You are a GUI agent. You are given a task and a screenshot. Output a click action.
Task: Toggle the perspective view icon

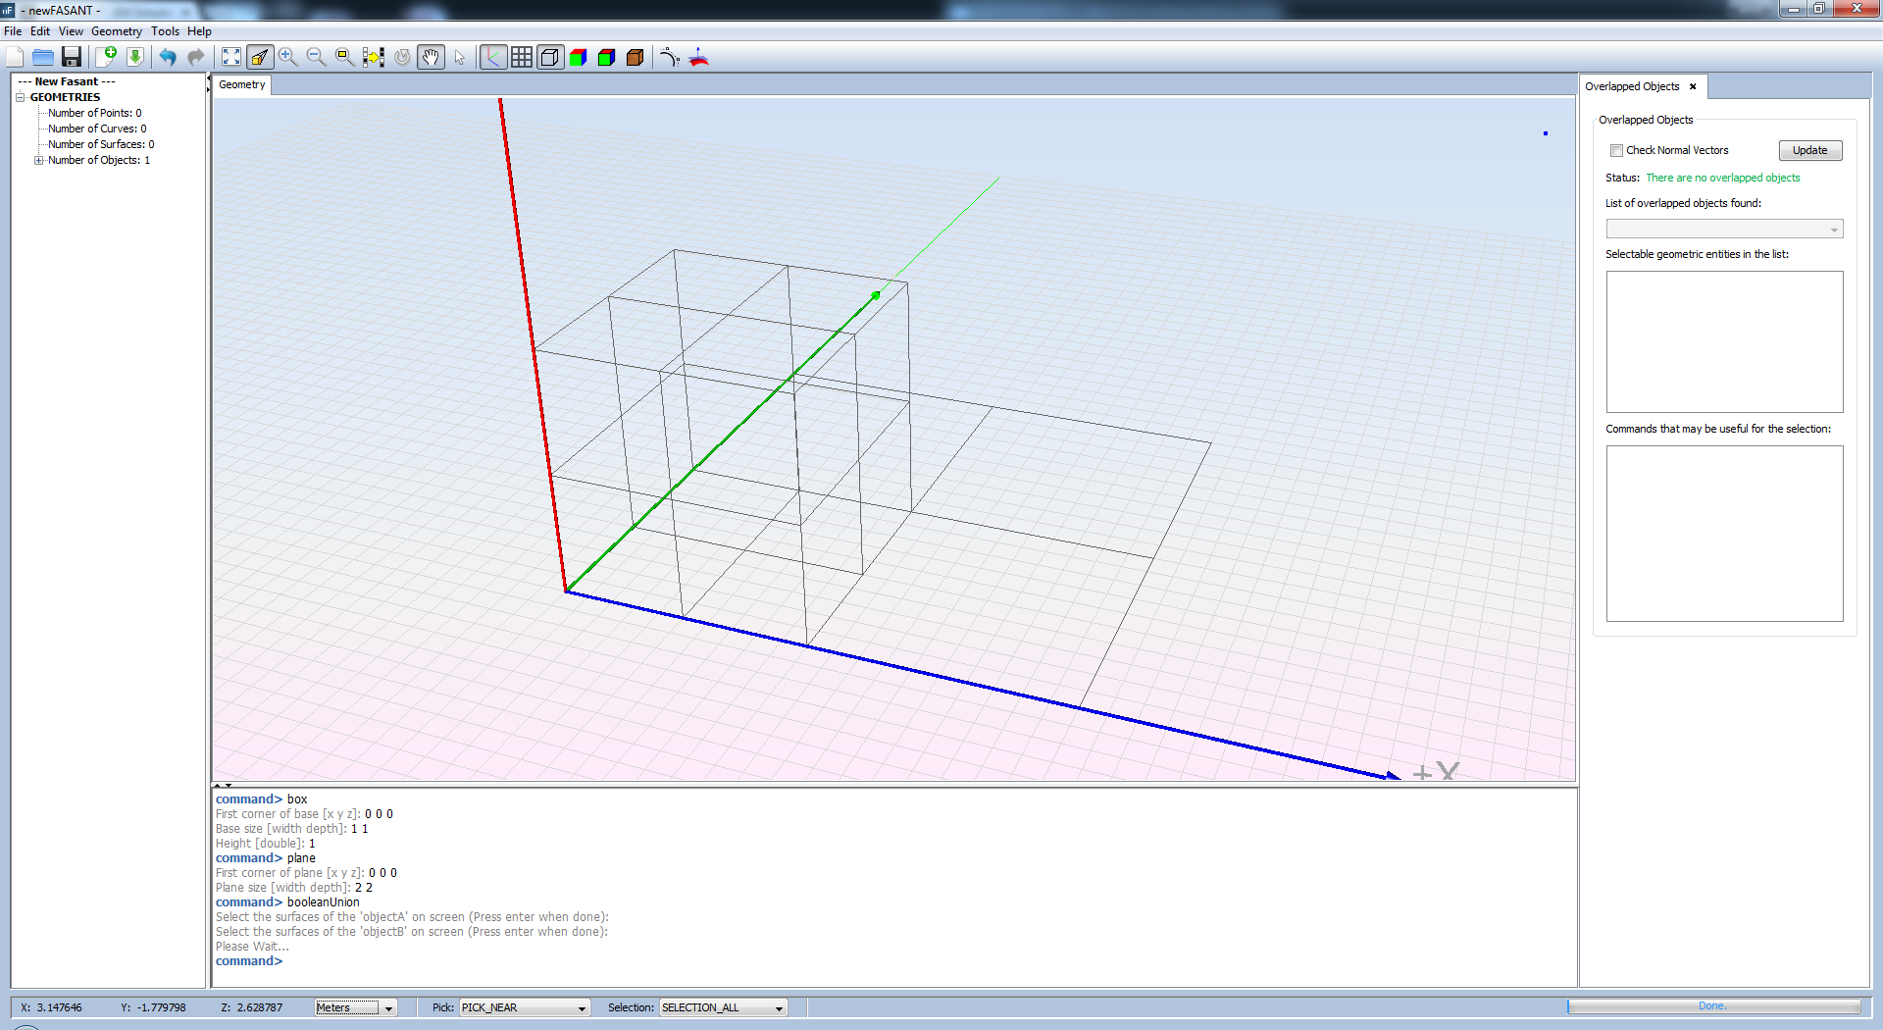[x=260, y=57]
